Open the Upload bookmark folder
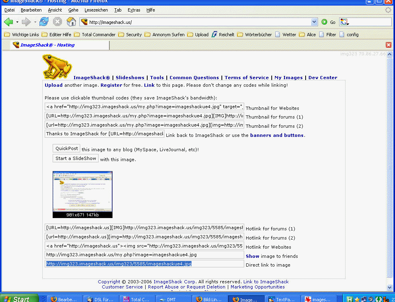The height and width of the screenshot is (302, 395). (x=198, y=35)
